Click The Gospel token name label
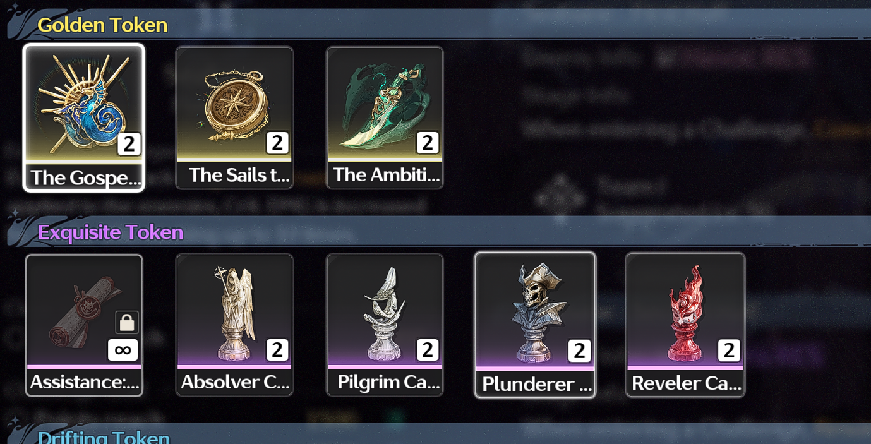This screenshot has width=871, height=444. (85, 177)
